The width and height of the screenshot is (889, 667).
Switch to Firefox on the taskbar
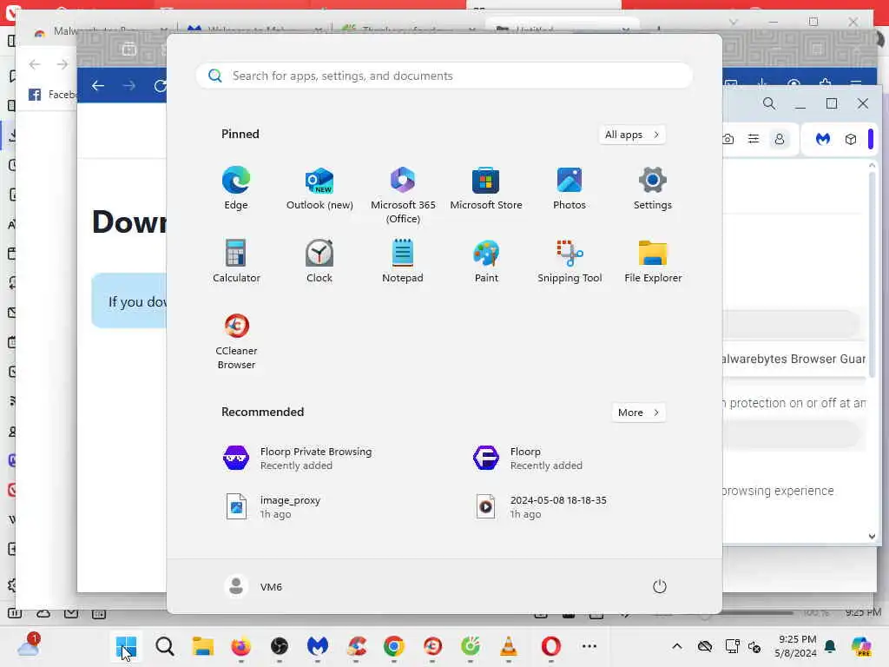[241, 646]
